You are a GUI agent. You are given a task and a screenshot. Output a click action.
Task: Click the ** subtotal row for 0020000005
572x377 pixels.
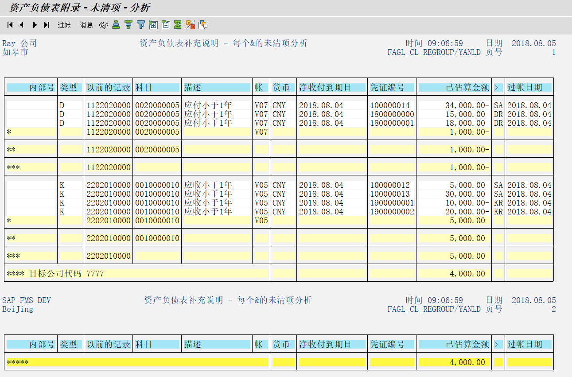click(279, 150)
